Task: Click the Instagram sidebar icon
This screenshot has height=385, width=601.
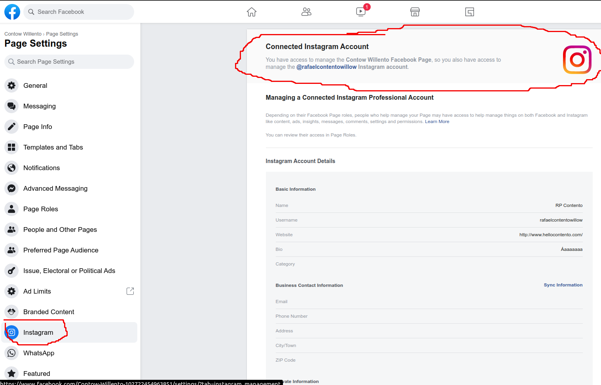Action: [12, 332]
